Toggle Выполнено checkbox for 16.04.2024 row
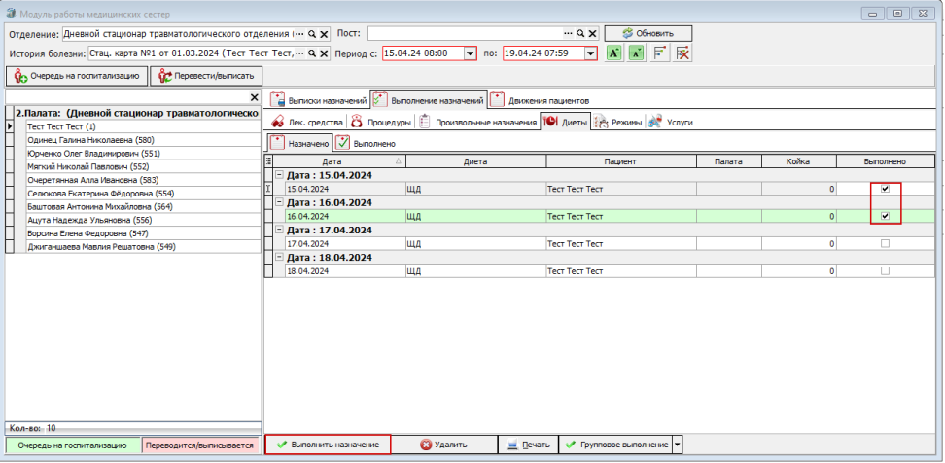This screenshot has height=463, width=945. coord(885,216)
